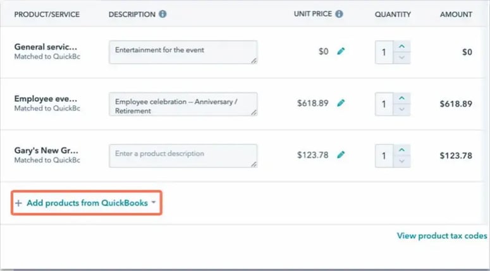The height and width of the screenshot is (271, 490).
Task: Click the 'Enter a product description' field
Action: tap(183, 156)
